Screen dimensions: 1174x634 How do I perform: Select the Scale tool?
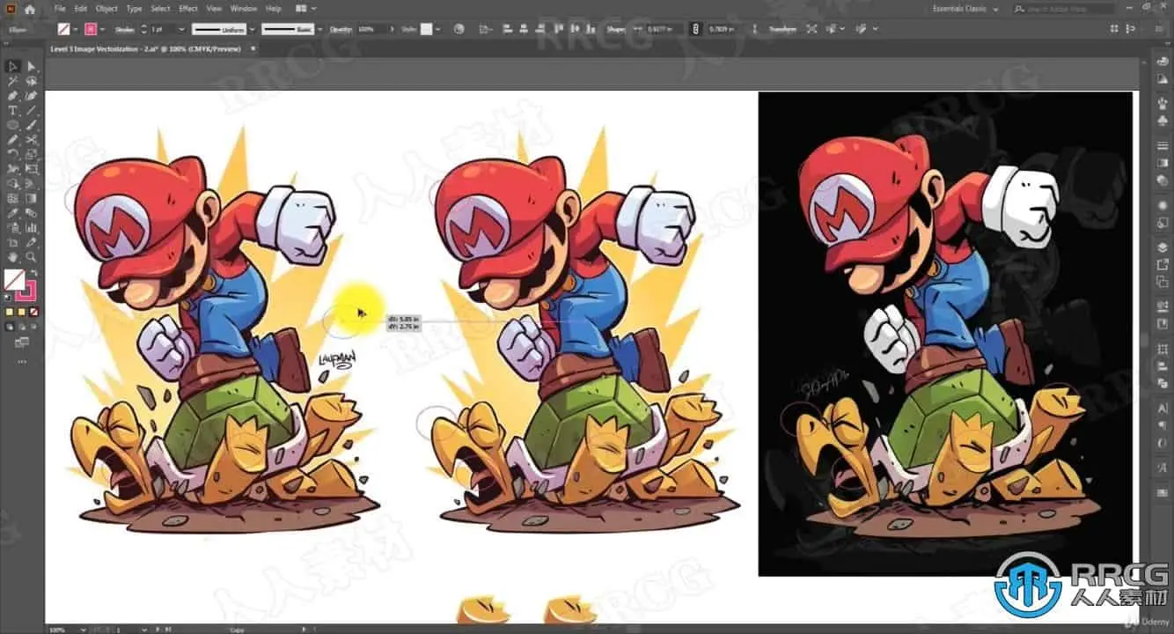point(32,154)
